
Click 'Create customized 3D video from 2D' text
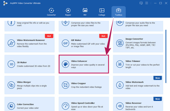pos(33,66)
